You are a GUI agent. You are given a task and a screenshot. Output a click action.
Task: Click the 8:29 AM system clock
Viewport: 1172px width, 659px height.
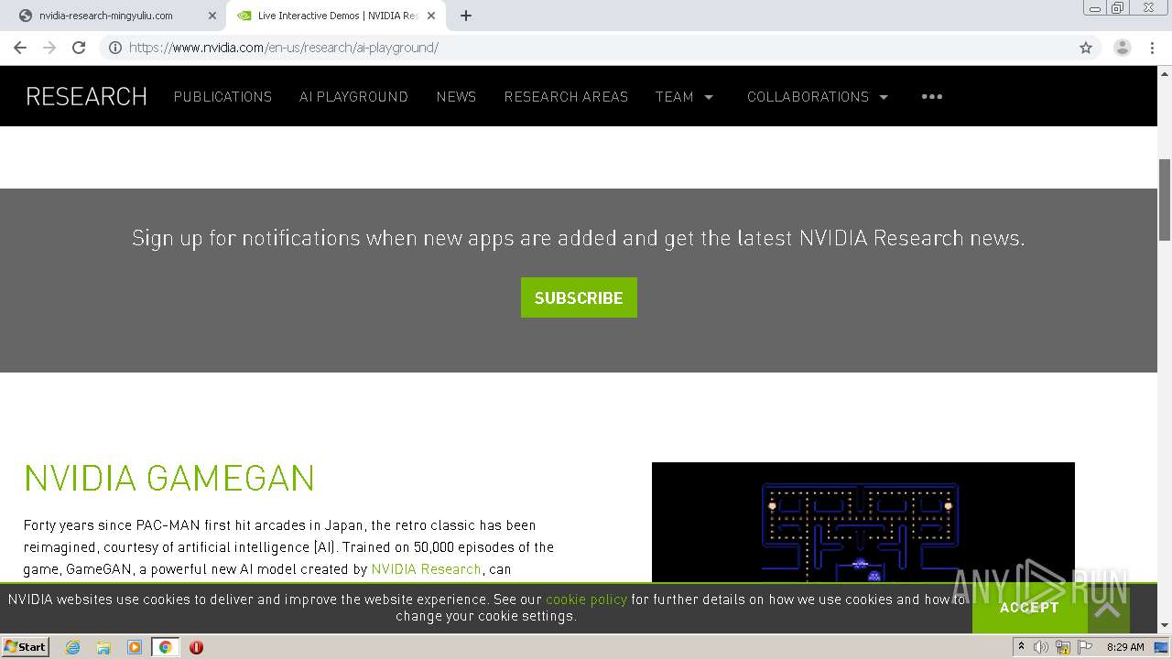(1125, 647)
